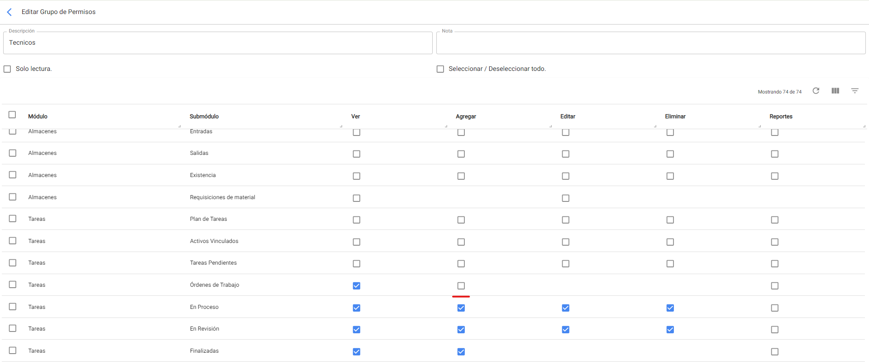Click the Descripción field with Tecnicos
The width and height of the screenshot is (869, 364).
coord(217,43)
